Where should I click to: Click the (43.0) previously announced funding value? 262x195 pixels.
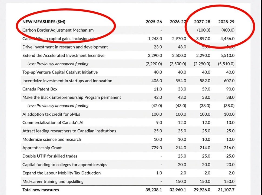pyautogui.click(x=181, y=106)
